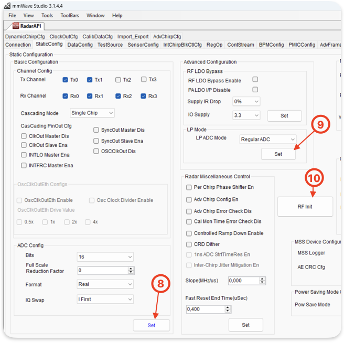Switch to the Connection tab
This screenshot has height=343, width=344.
(x=18, y=45)
